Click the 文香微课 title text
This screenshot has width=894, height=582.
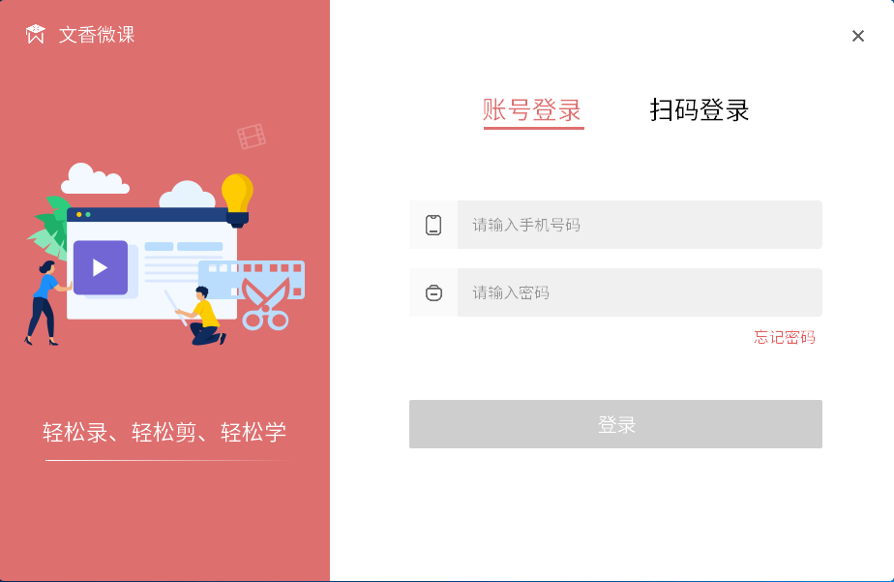point(97,35)
